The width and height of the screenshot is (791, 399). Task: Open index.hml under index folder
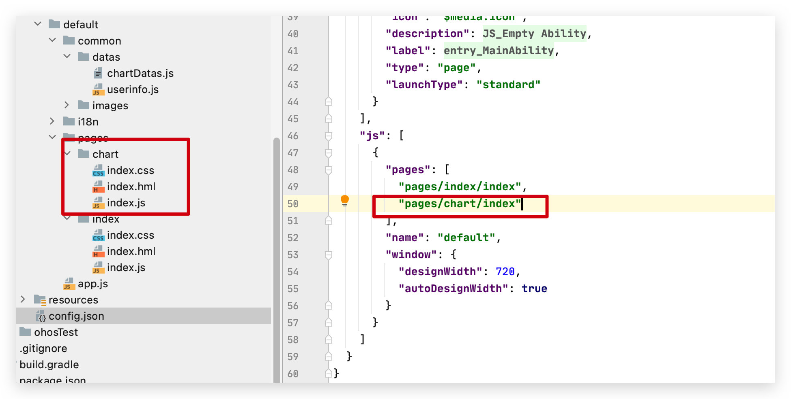point(131,251)
